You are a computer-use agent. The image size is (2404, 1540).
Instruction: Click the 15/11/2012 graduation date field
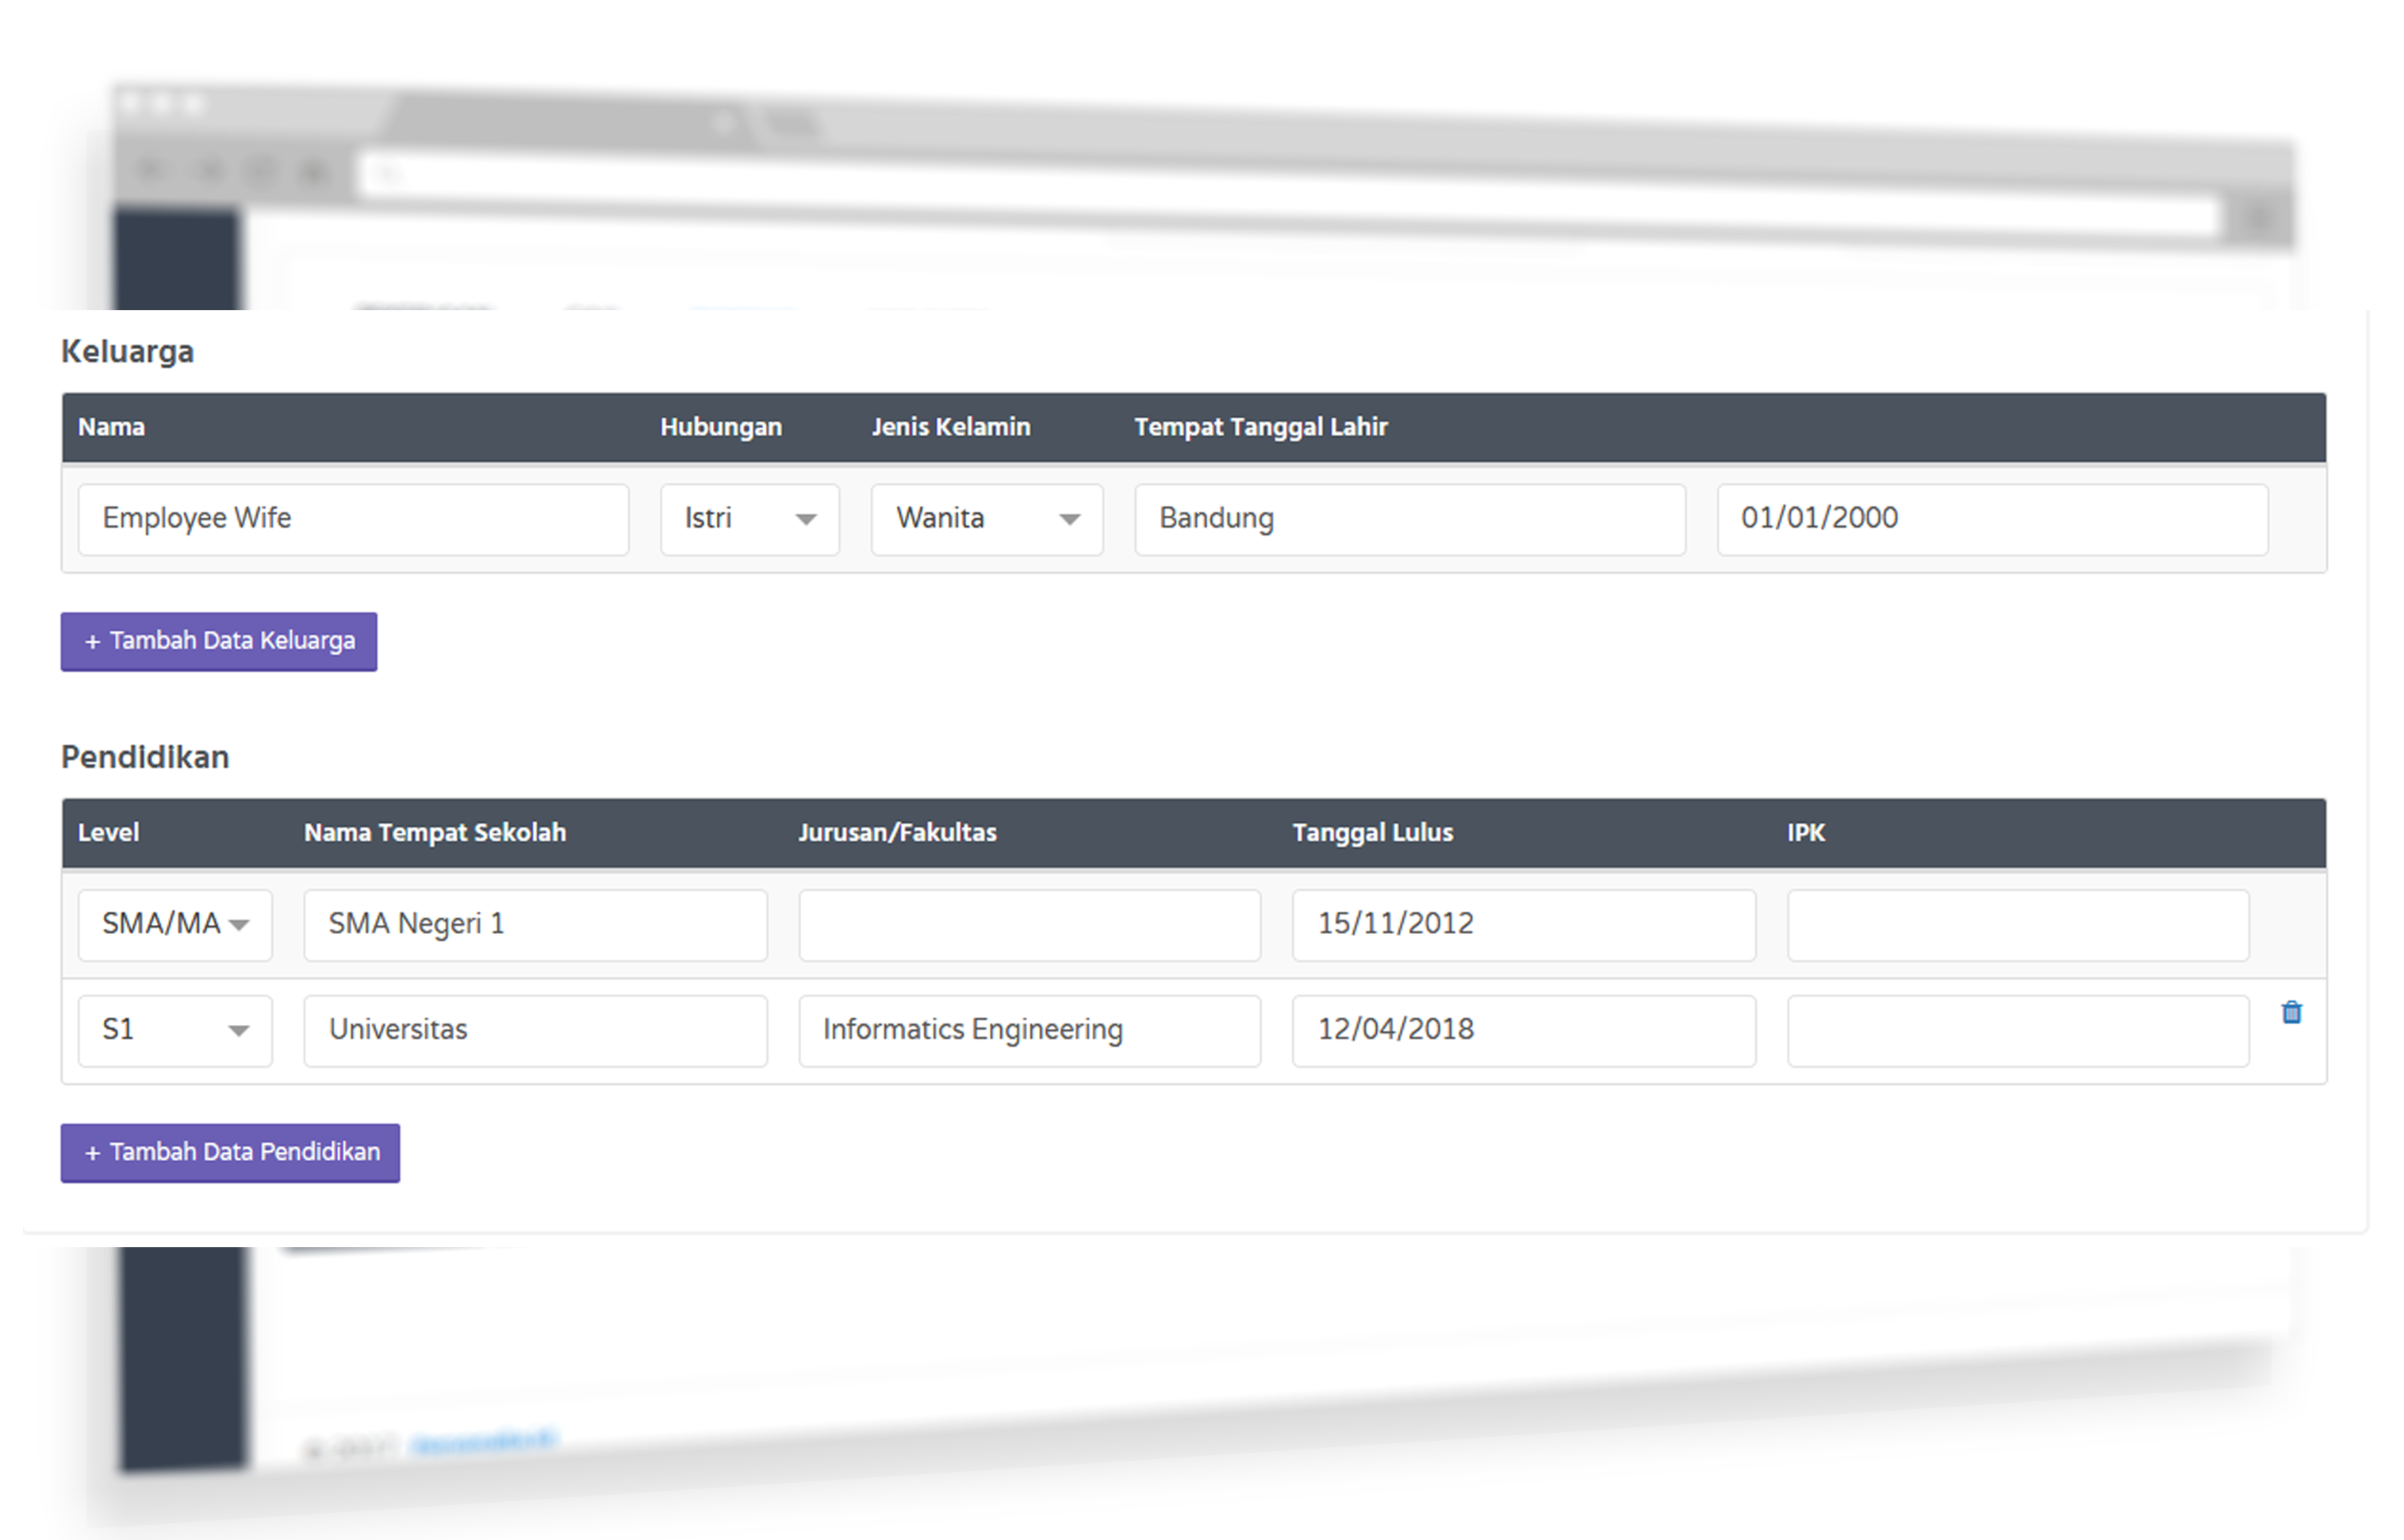coord(1522,924)
